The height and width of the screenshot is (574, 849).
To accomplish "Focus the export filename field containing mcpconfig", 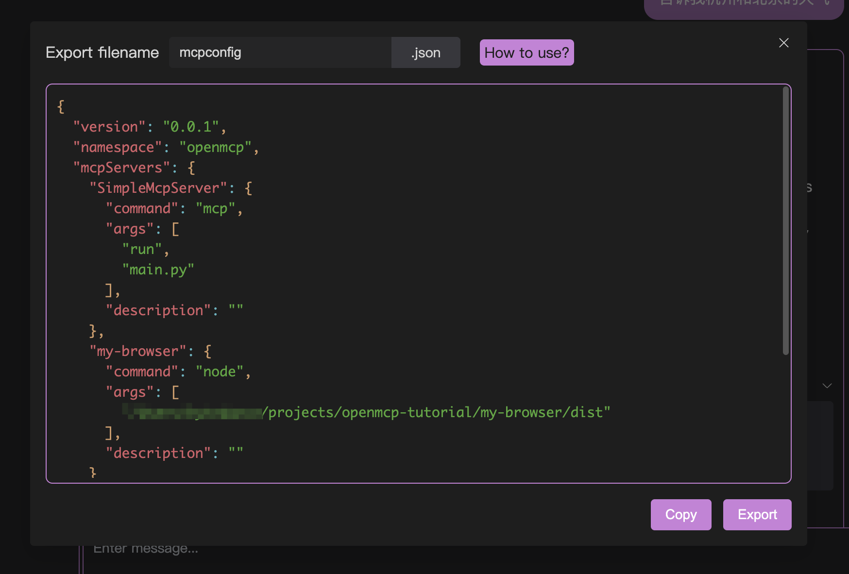I will [280, 52].
